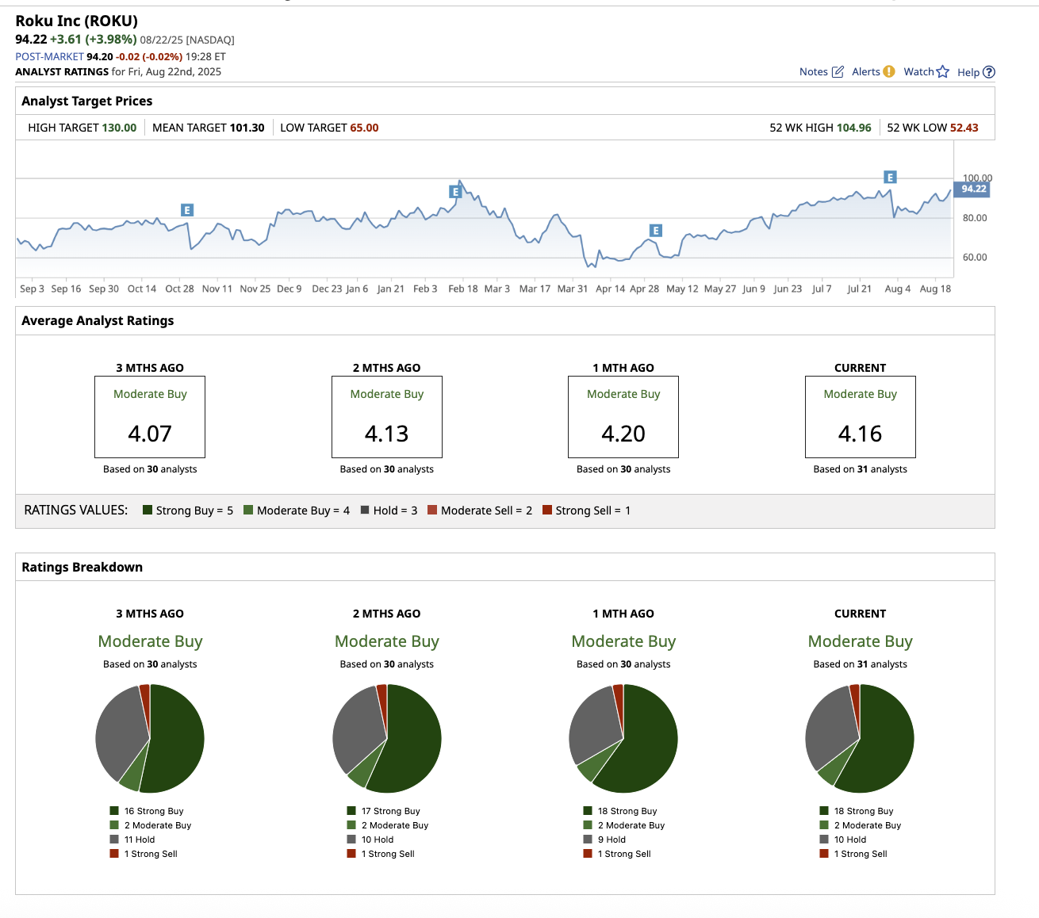Click the 3 MTHS AGO ratings pie chart
This screenshot has width=1039, height=918.
(150, 738)
